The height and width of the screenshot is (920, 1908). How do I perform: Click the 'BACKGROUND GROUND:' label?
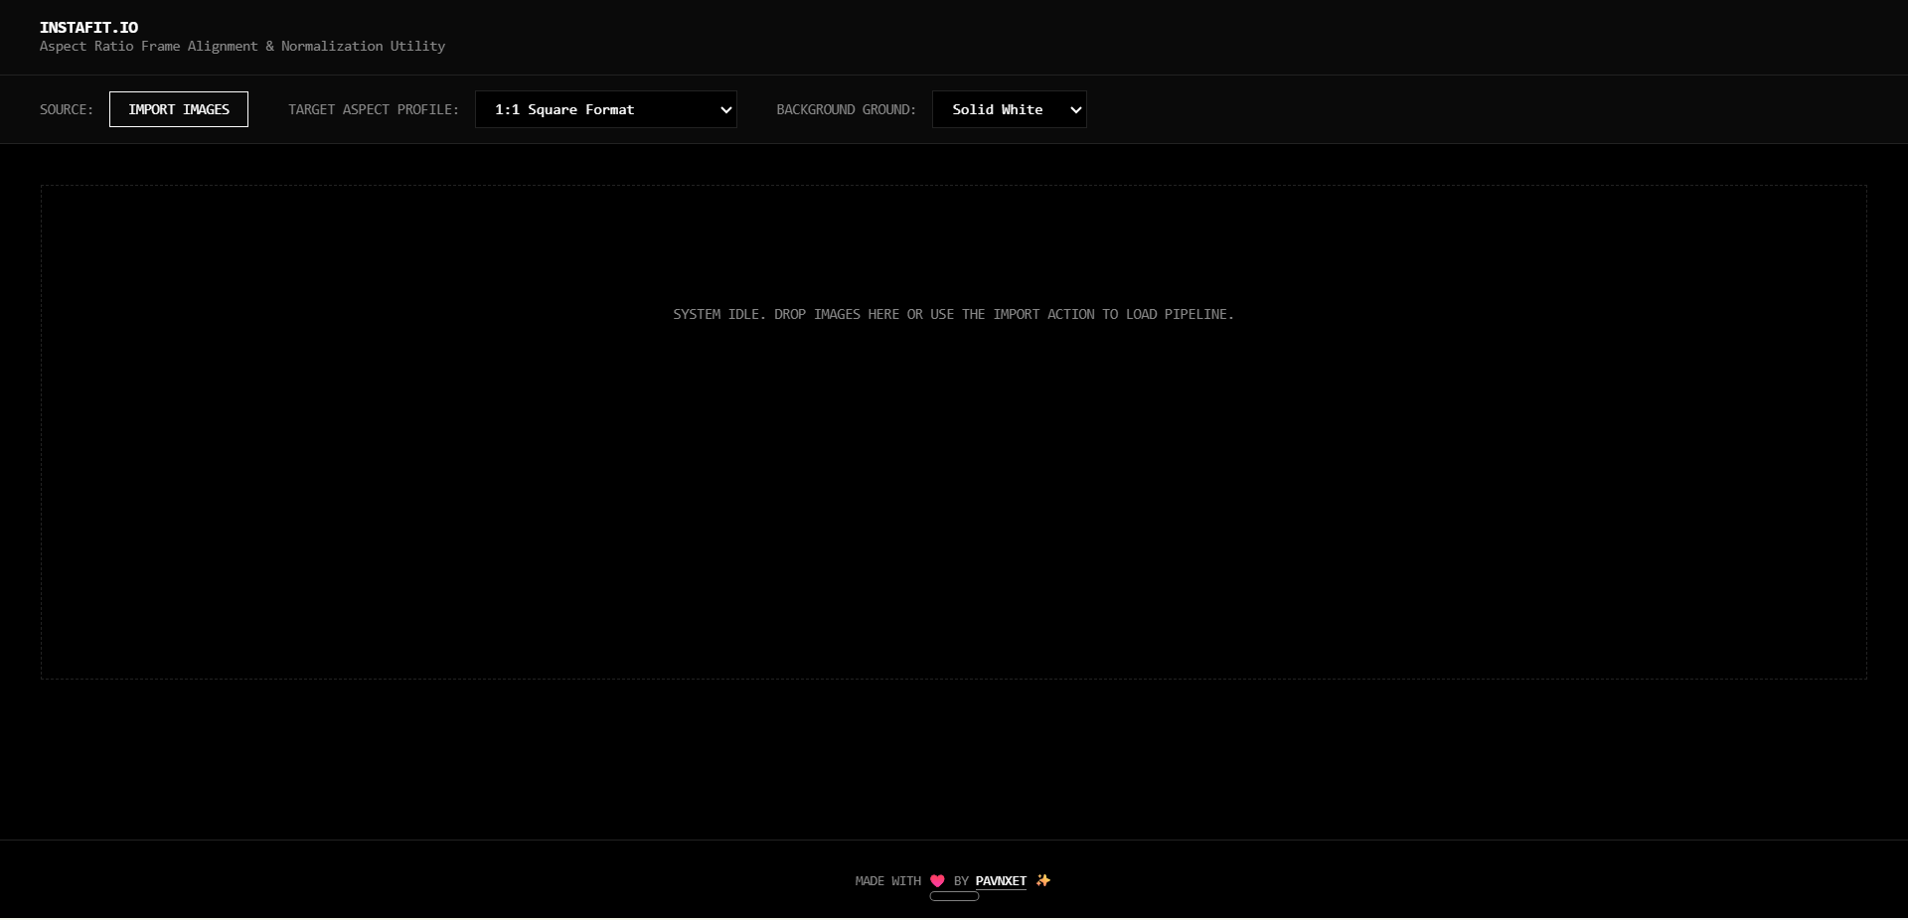[x=846, y=109]
